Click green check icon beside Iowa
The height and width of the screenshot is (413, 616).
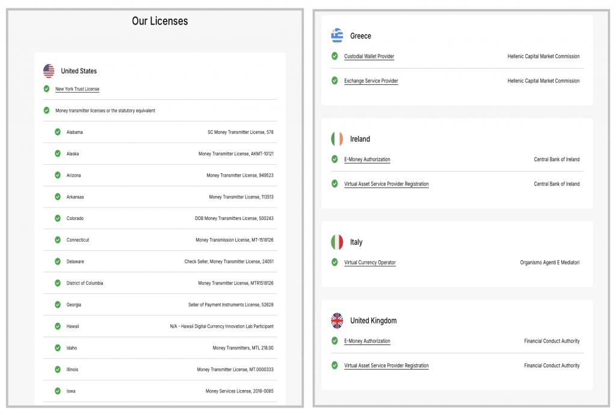pyautogui.click(x=58, y=391)
